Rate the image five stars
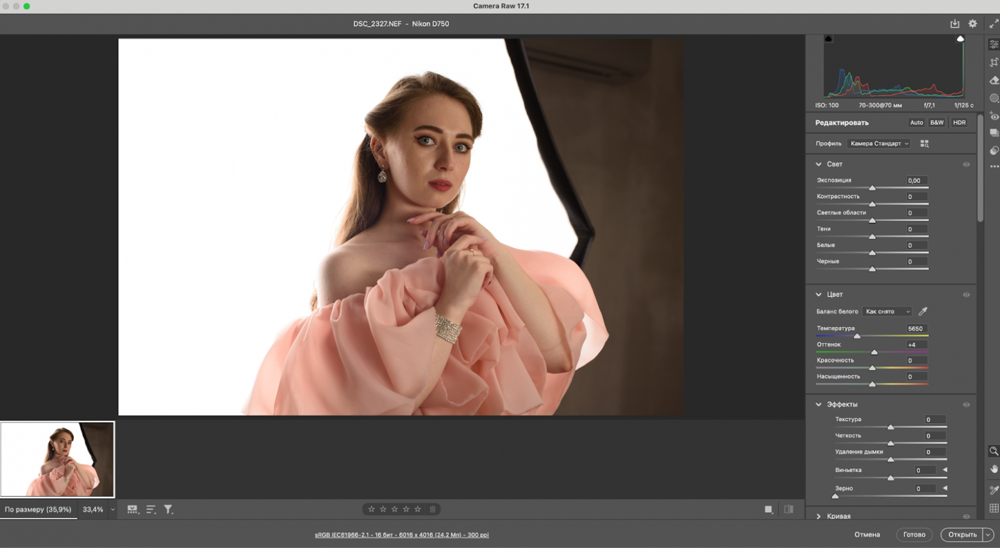The height and width of the screenshot is (548, 1000). click(x=417, y=510)
